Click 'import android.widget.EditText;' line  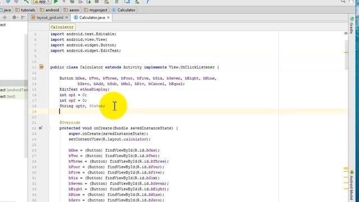[86, 50]
